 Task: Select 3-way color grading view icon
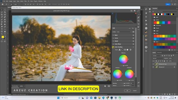point(120,50)
